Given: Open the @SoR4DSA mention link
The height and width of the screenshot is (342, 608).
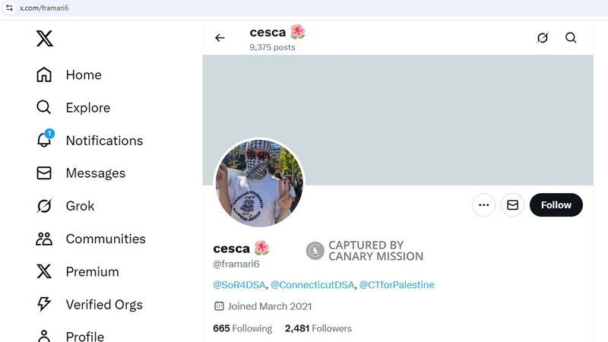Looking at the screenshot, I should point(239,285).
